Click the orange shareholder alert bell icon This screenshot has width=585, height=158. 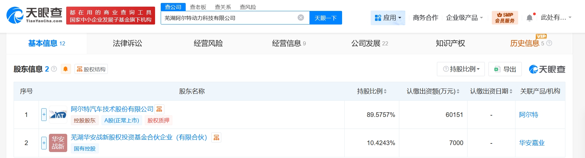pyautogui.click(x=66, y=69)
